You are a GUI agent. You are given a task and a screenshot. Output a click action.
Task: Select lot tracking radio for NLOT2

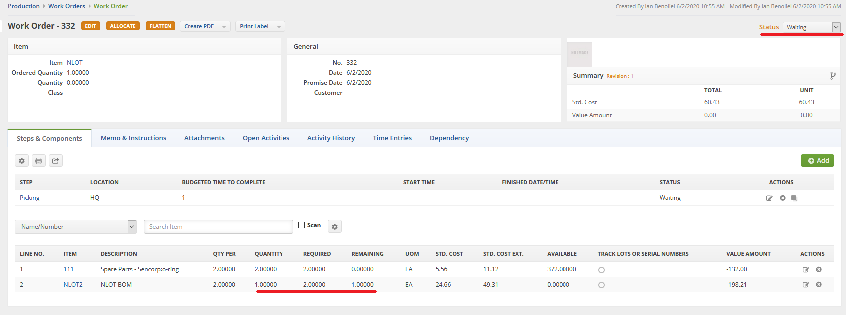tap(601, 285)
